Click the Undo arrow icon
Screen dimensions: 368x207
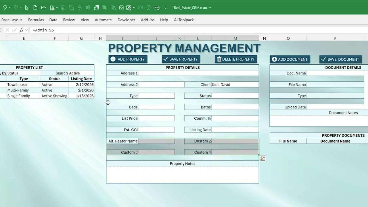click(x=5, y=8)
